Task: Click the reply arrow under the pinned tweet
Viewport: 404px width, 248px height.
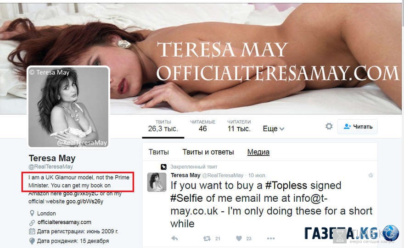Action: coord(174,238)
